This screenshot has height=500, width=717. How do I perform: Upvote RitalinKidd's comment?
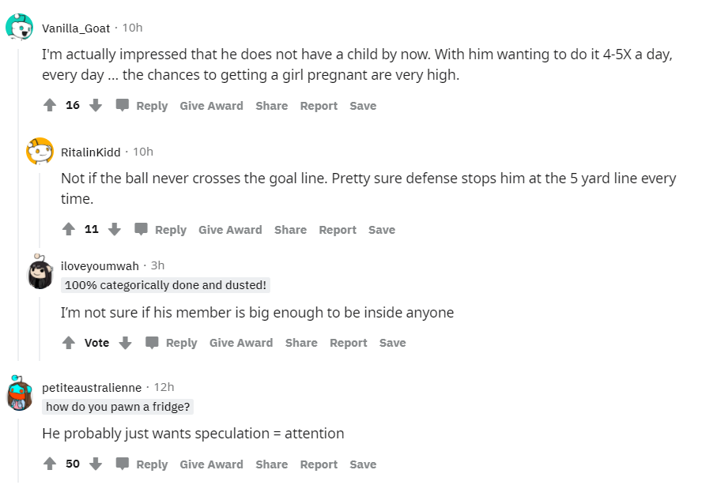[x=69, y=229]
